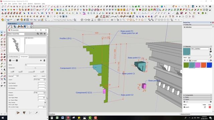The height and width of the screenshot is (120, 214).
Task: Collapse the Layers panel
Action: [x=197, y=99]
